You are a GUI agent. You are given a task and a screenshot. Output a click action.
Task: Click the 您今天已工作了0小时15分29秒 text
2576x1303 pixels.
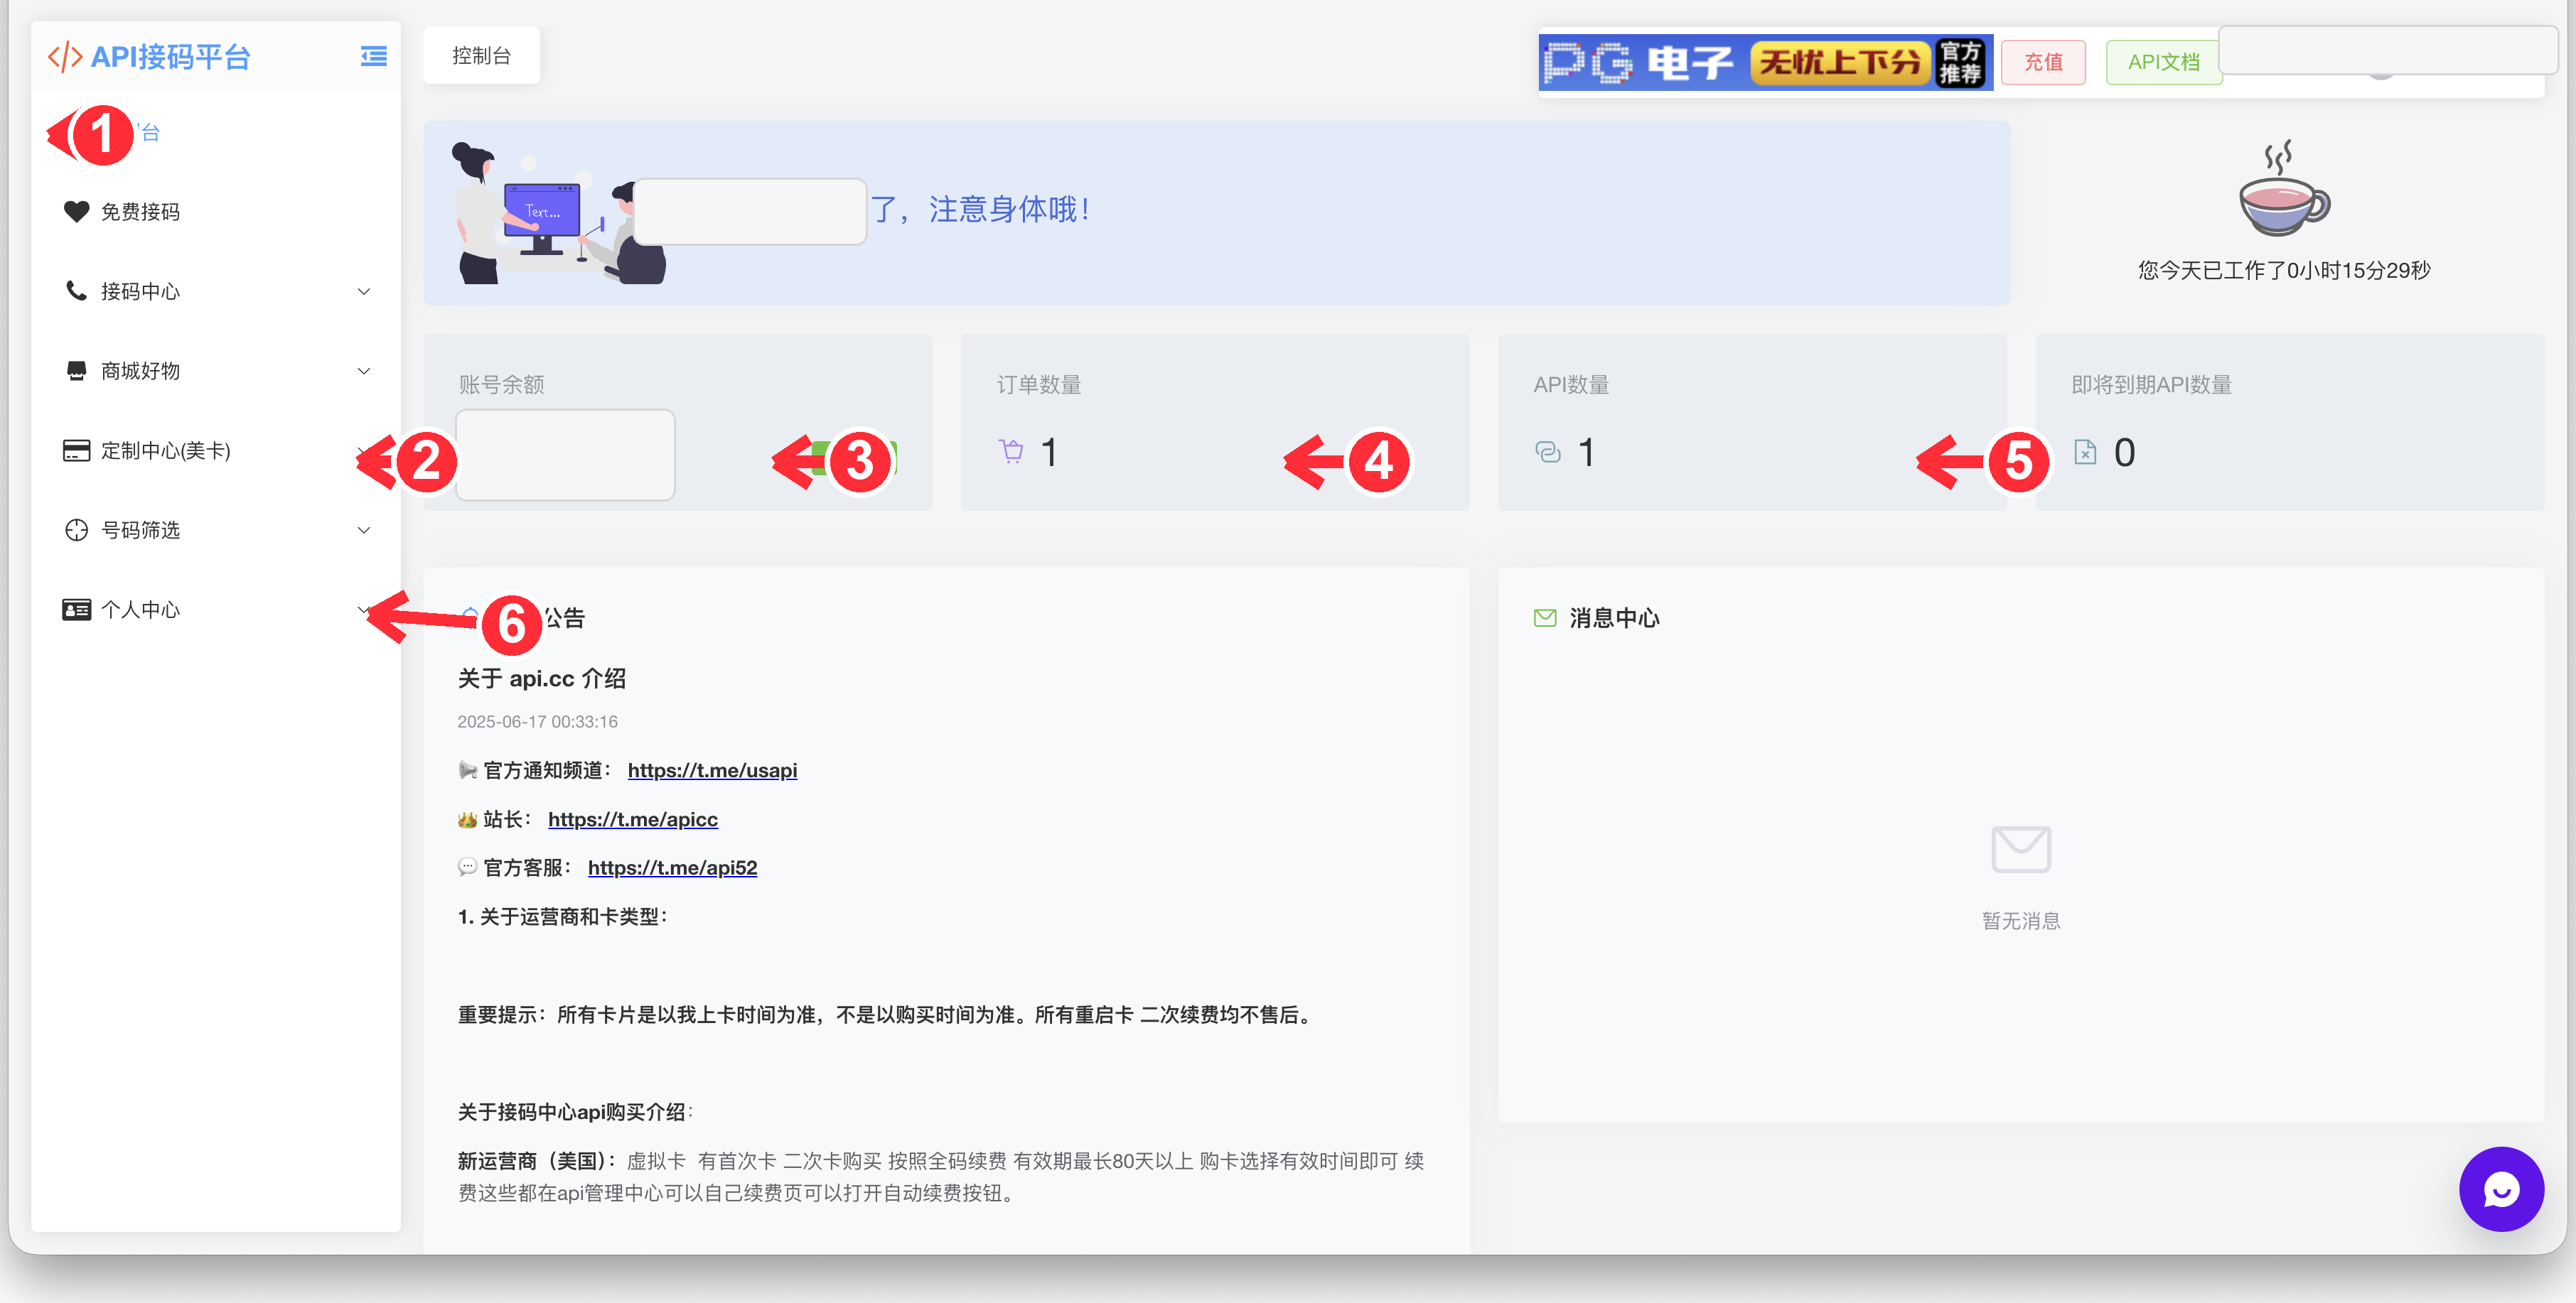click(x=2284, y=270)
